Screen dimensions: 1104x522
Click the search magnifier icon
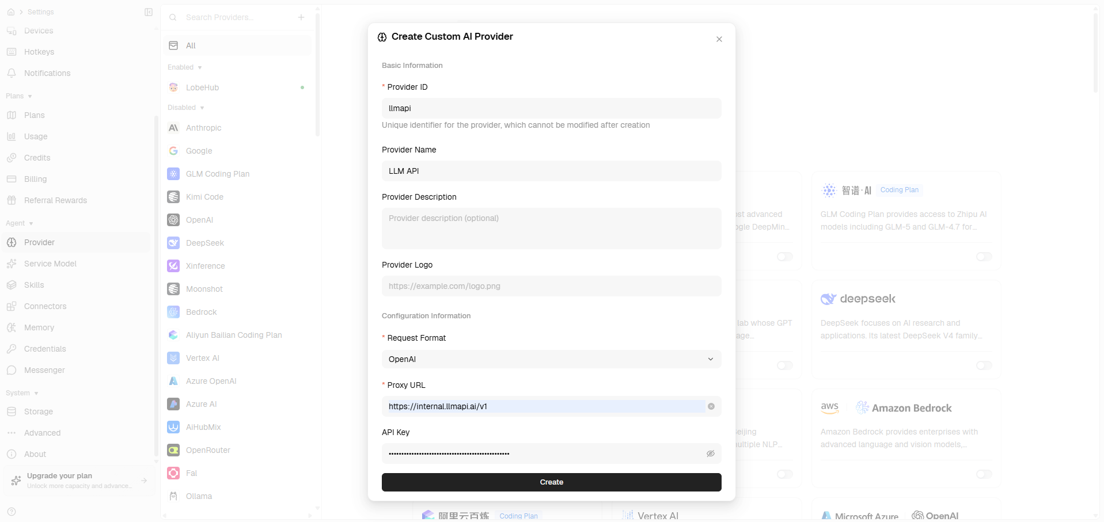173,17
